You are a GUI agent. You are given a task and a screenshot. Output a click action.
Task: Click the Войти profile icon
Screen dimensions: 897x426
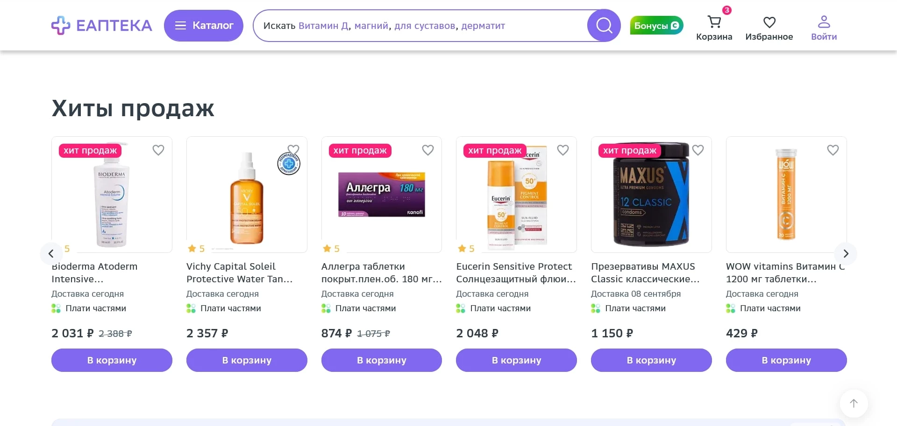824,22
